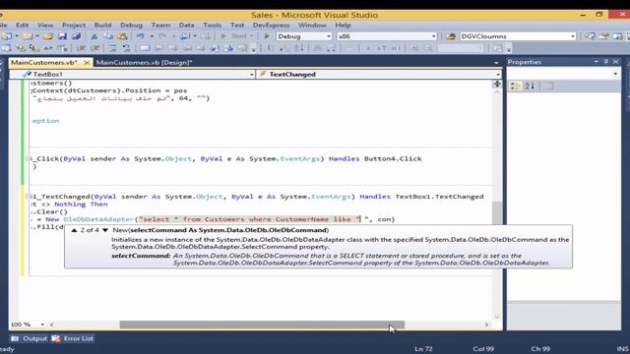The width and height of the screenshot is (630, 354).
Task: Click the Categorized view icon in Properties
Action: tap(515, 86)
